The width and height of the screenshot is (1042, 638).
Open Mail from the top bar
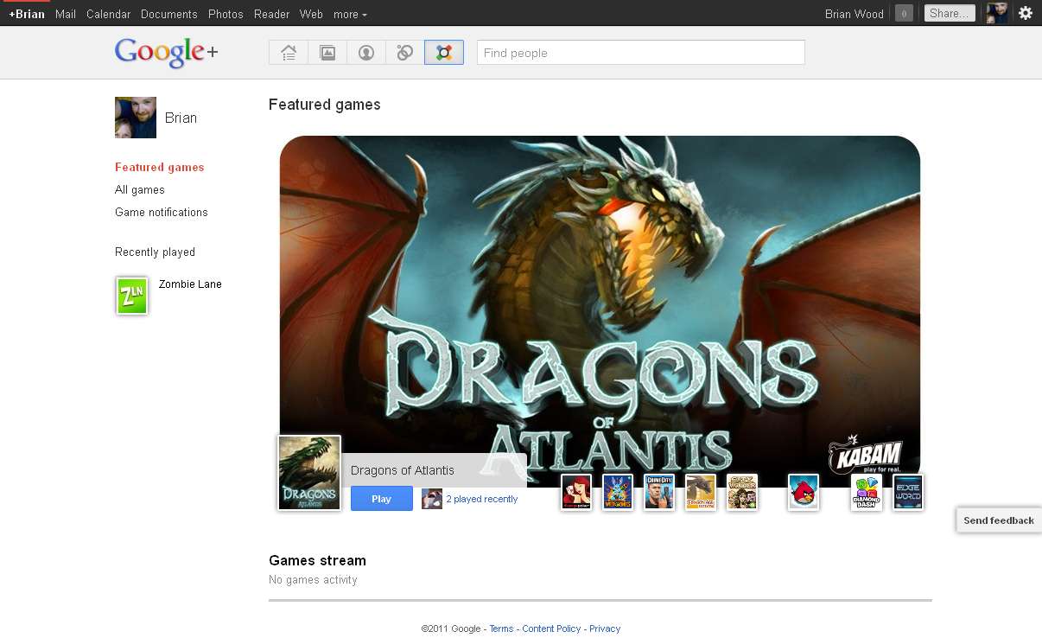tap(66, 14)
